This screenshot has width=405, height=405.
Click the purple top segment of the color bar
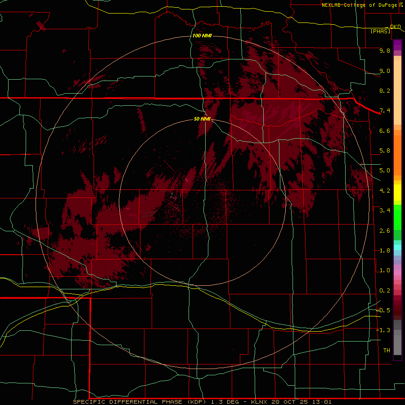click(x=397, y=45)
